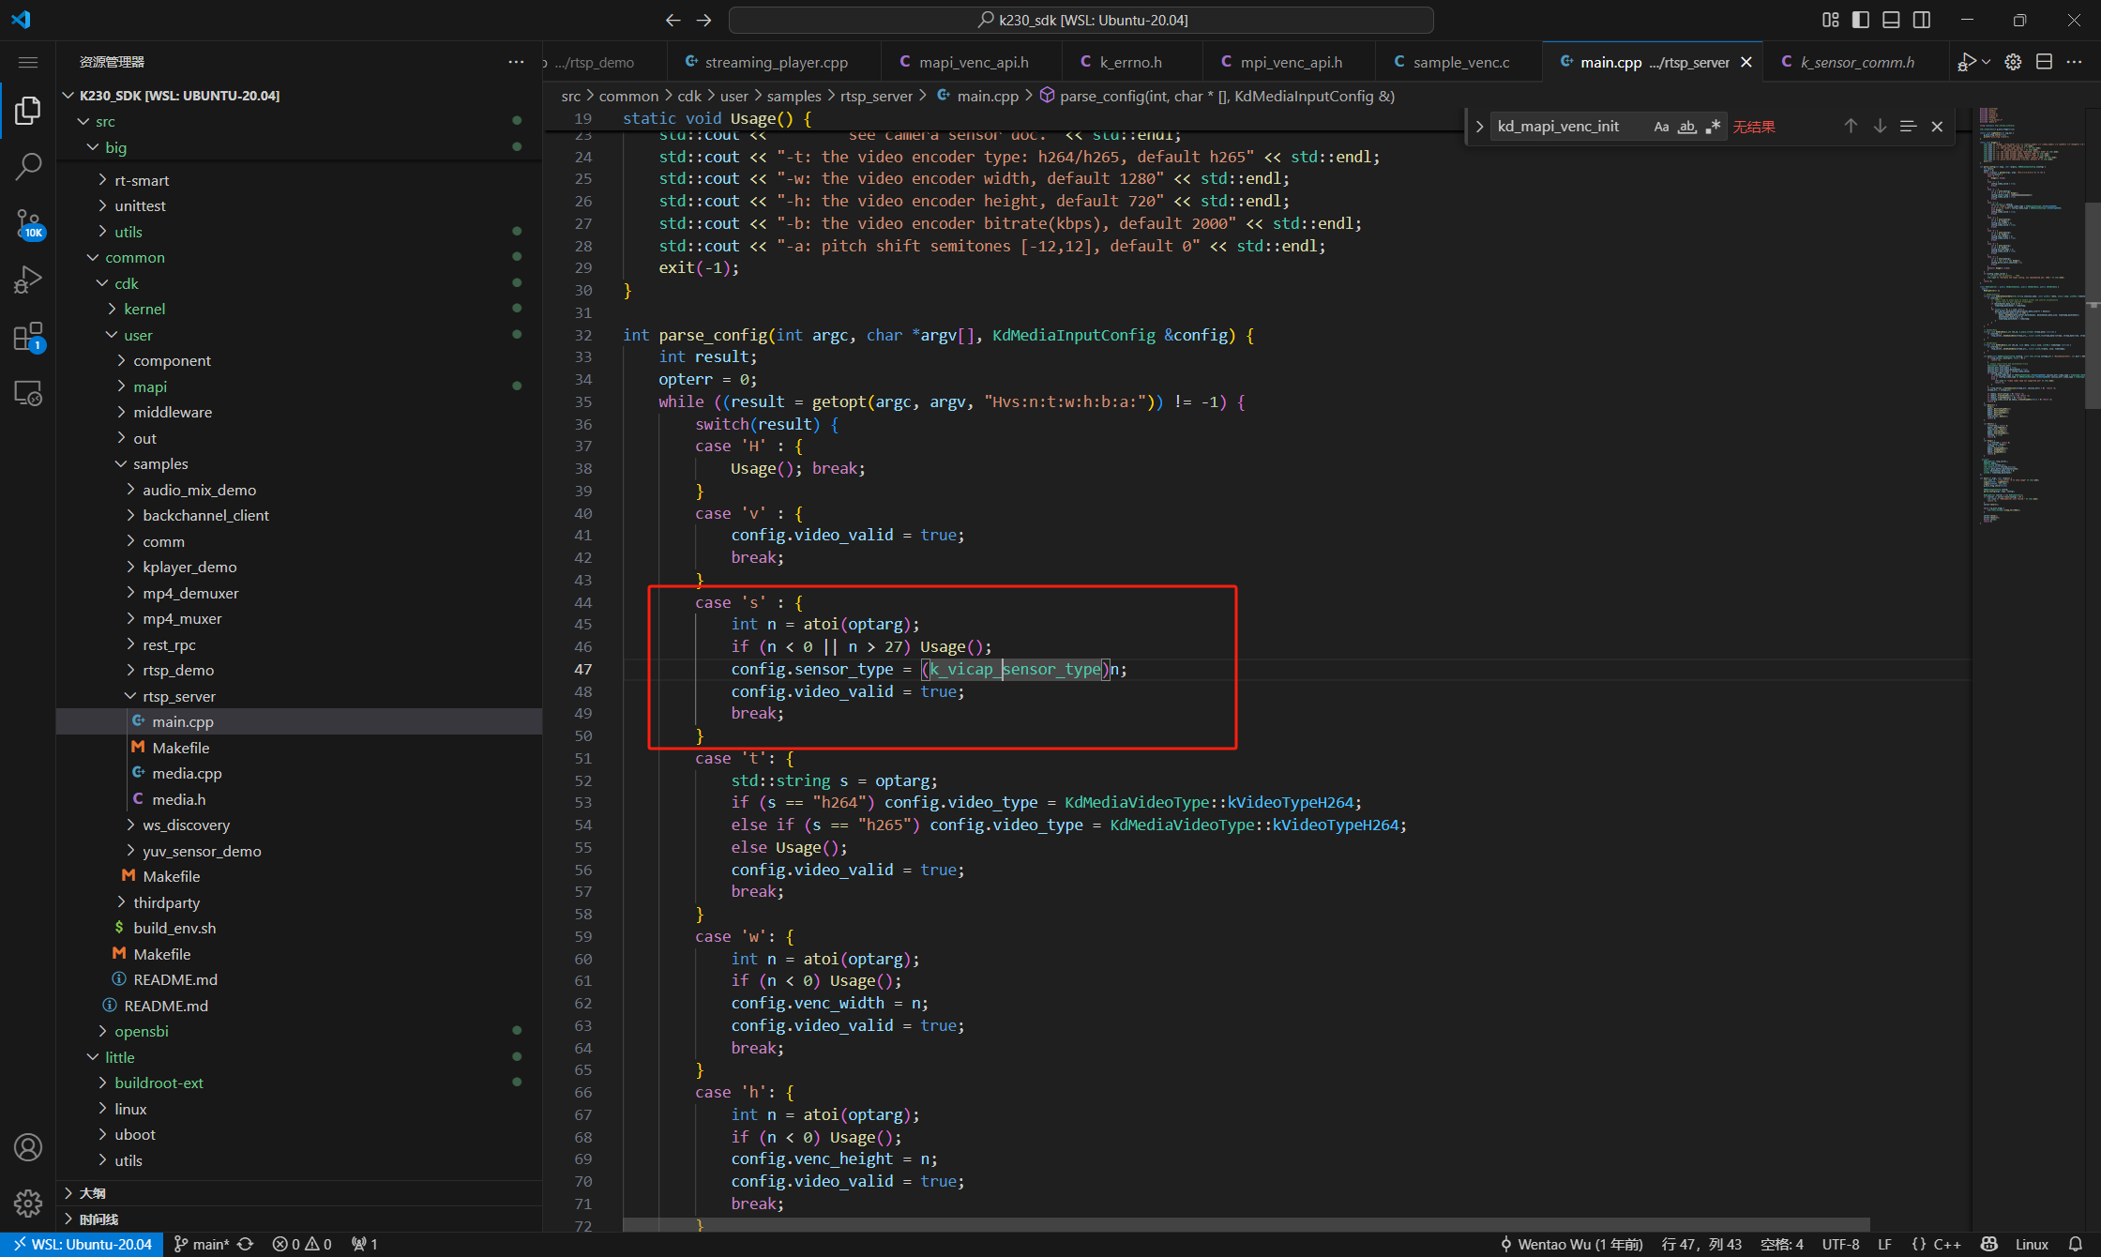Open errors and warnings status item
Screen dimensions: 2101x1257
[302, 1244]
